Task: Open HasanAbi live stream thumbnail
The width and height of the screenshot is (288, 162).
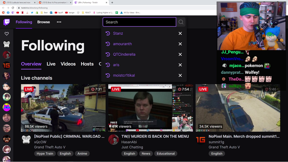Action: point(151,108)
